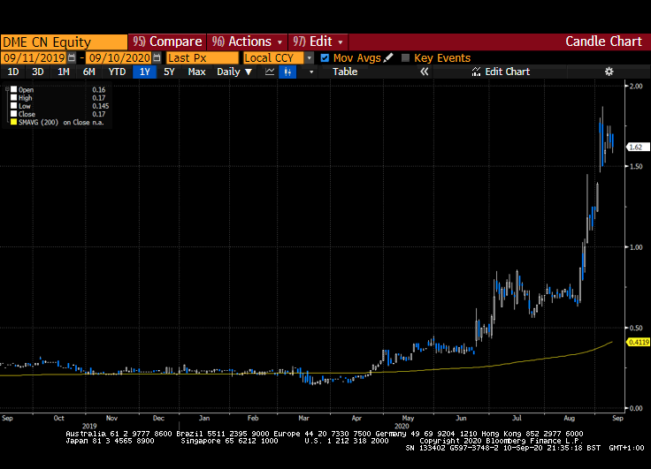The height and width of the screenshot is (469, 651).
Task: Click the 1.62 last price axis label
Action: click(637, 148)
